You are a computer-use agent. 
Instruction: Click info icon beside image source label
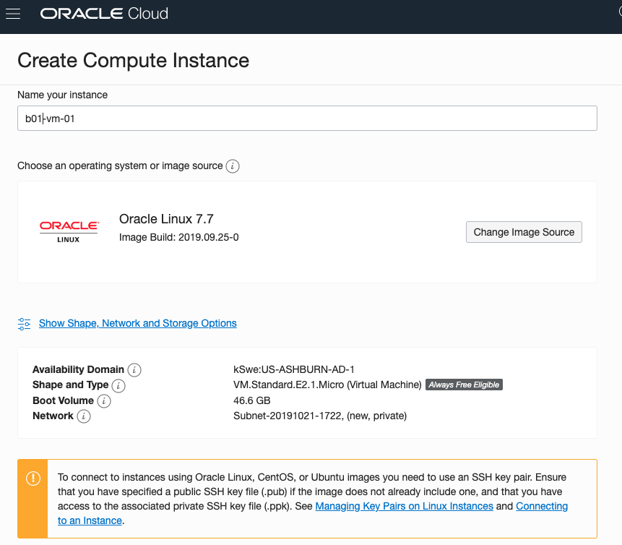click(233, 166)
